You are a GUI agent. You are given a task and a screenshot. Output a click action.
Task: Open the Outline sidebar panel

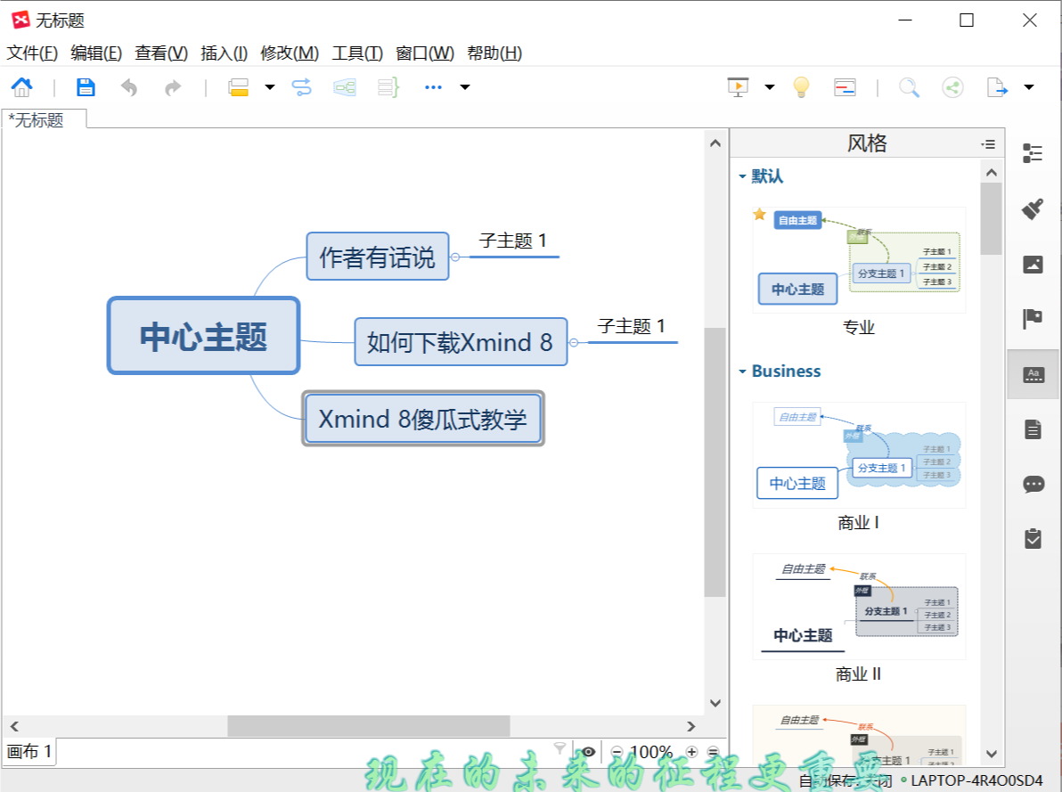pyautogui.click(x=1033, y=153)
